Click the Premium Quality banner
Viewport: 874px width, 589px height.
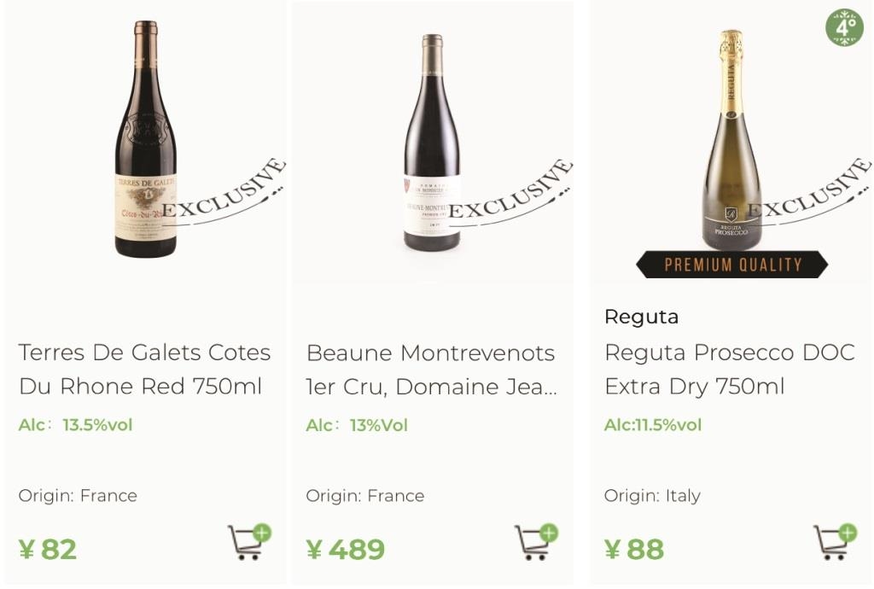pyautogui.click(x=731, y=264)
